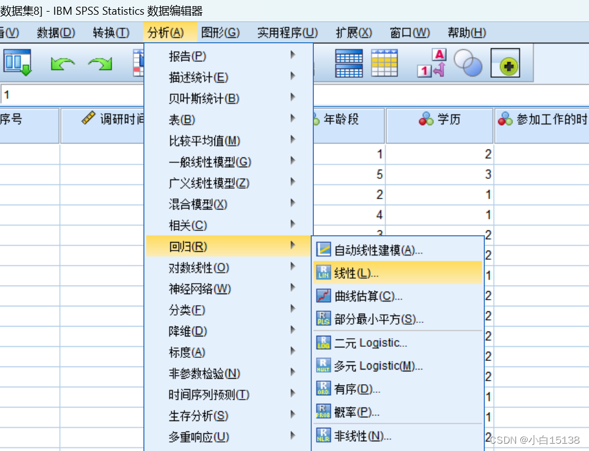Choose 非线性(N)... regression option
Viewport: 589px width, 451px height.
click(398, 435)
